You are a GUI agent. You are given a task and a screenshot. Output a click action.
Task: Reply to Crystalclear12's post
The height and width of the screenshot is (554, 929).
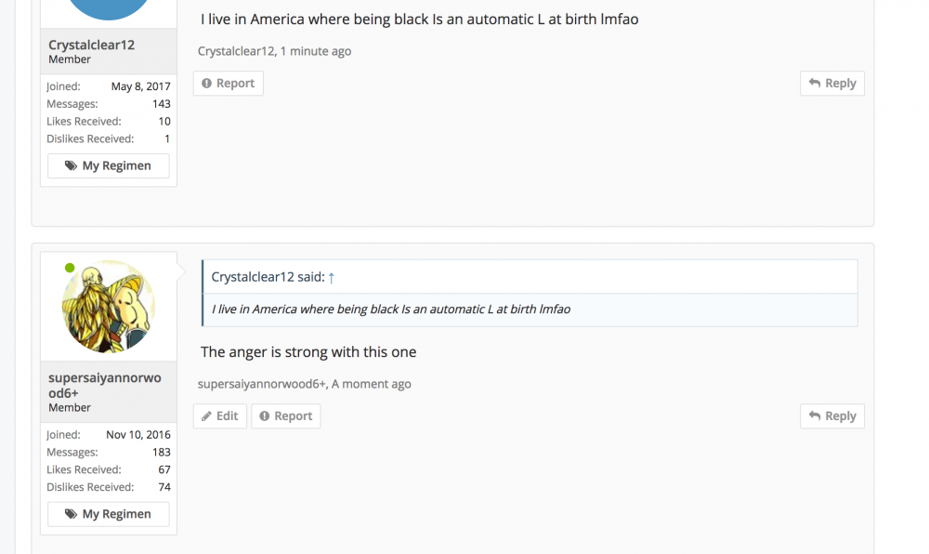coord(832,84)
